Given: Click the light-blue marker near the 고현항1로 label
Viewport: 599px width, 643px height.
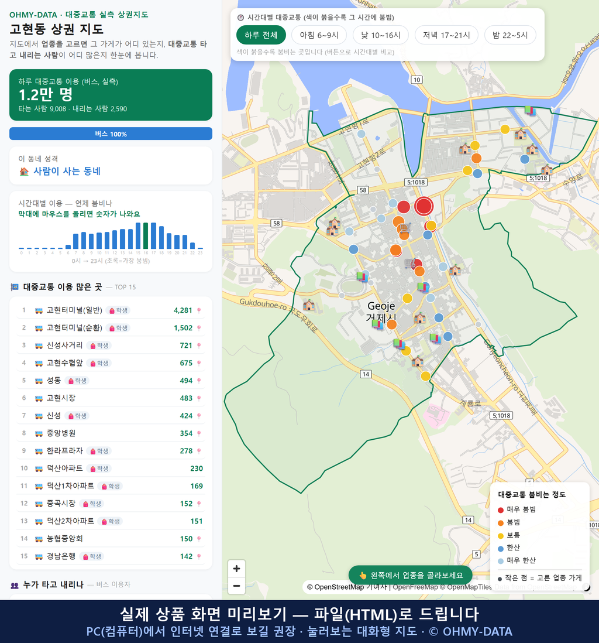Looking at the screenshot, I should 361,134.
